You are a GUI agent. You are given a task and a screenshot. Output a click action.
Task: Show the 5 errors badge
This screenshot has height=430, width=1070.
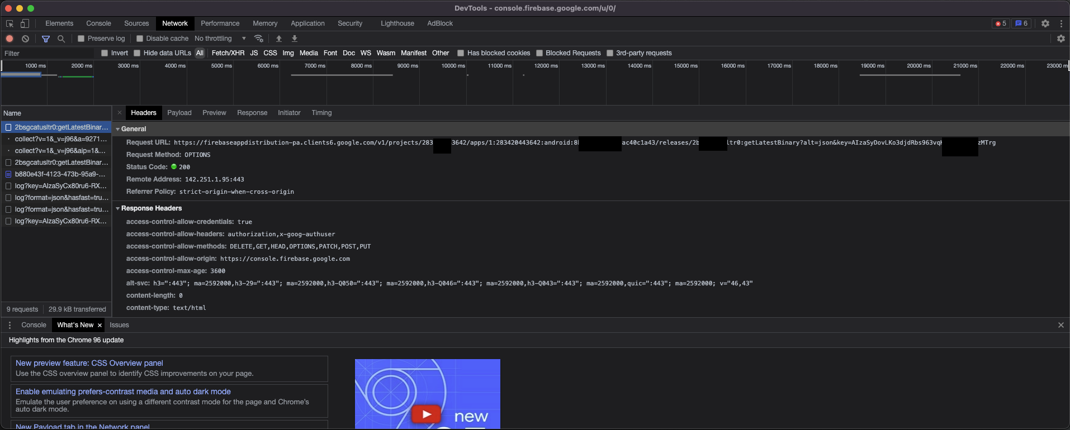point(1001,23)
